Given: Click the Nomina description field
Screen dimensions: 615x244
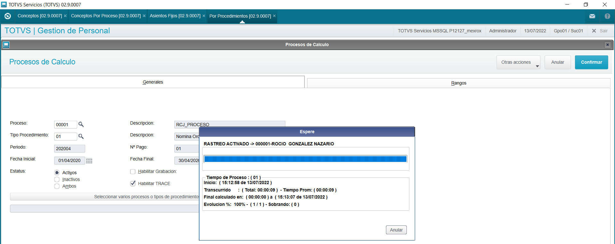Looking at the screenshot, I should (x=187, y=136).
